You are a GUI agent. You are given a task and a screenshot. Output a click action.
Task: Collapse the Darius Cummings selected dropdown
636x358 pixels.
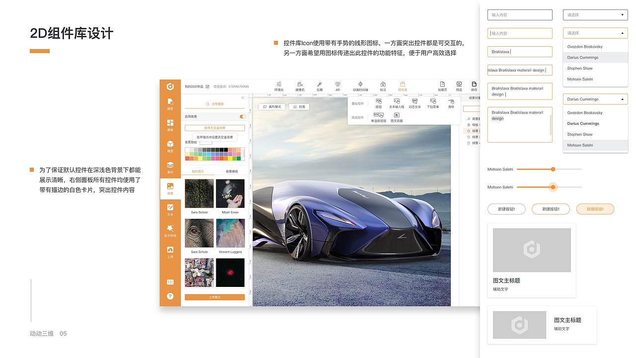click(595, 99)
